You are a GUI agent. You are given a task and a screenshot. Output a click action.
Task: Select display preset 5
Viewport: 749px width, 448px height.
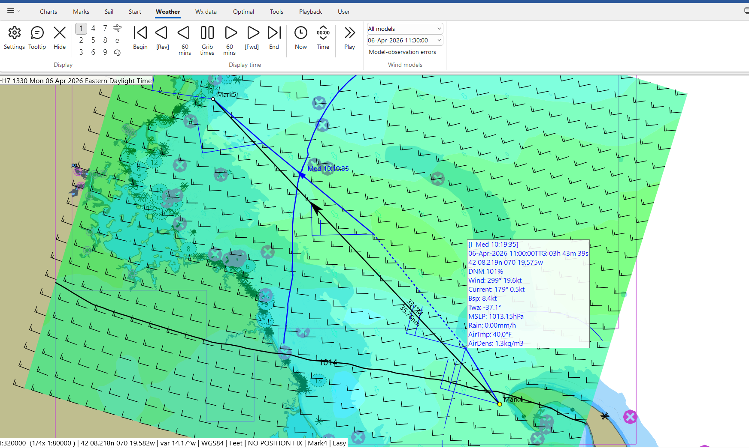pos(93,40)
